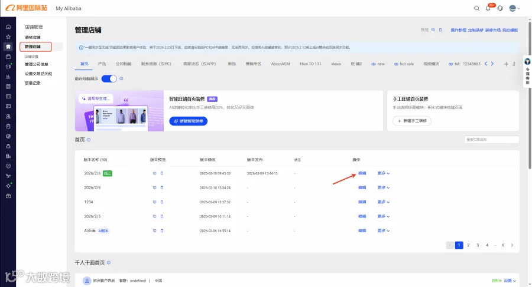Open 设置 dropdown in 千人千面首页 row

(510, 281)
